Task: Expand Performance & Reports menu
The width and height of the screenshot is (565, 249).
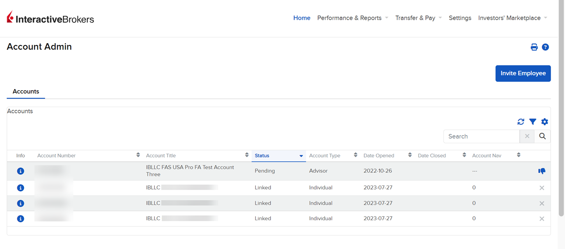Action: coord(352,18)
